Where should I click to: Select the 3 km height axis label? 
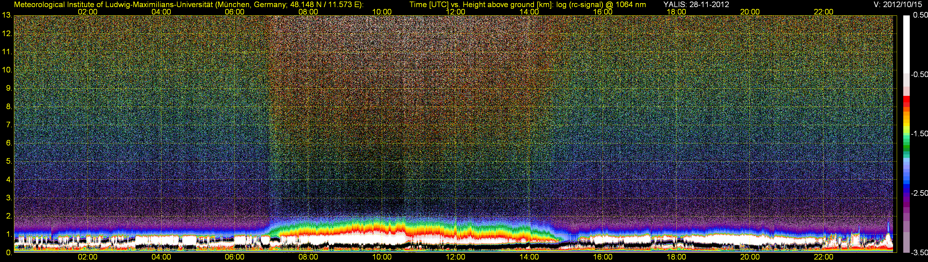[x=9, y=198]
